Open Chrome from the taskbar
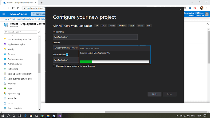Screen dimensions: 210x118 coord(42,116)
